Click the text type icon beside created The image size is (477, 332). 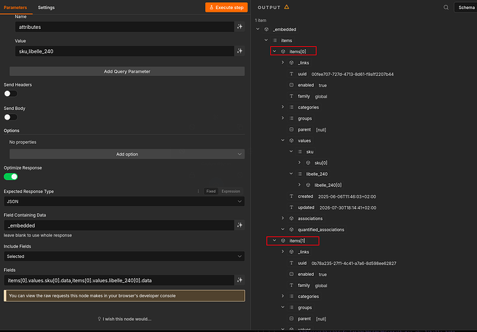click(292, 196)
